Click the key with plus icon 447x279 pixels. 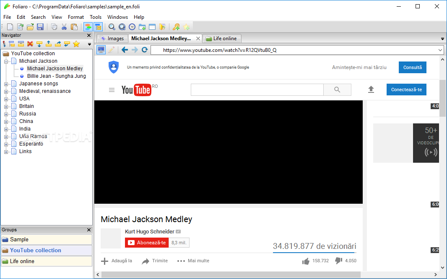tap(176, 27)
